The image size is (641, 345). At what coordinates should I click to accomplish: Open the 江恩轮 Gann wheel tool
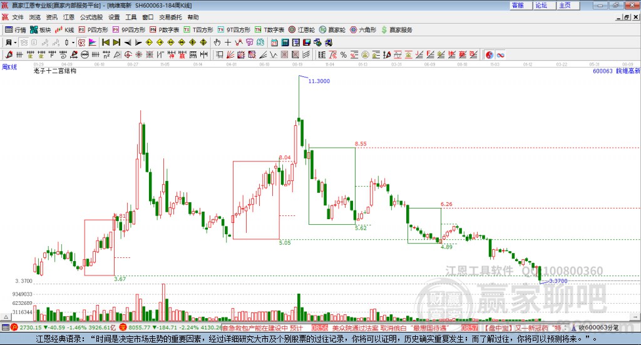(302, 30)
